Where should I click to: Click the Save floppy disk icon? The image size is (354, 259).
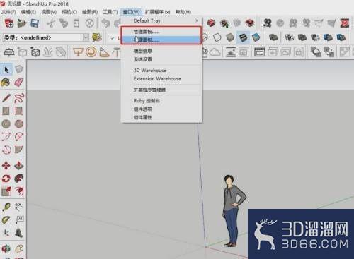35,23
